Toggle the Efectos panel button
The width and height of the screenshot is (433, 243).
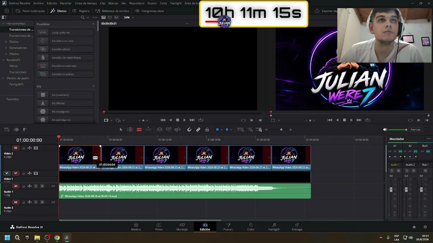coord(59,11)
